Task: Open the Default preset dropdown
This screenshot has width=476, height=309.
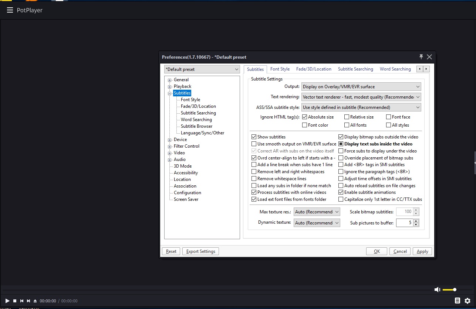Action: point(202,69)
